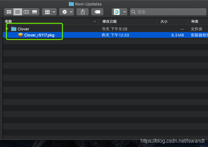The width and height of the screenshot is (208, 147).
Task: Sort by the 种类 column header
Action: [198, 21]
